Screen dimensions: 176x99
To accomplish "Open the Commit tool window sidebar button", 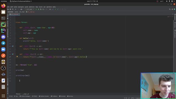I will [8, 24].
